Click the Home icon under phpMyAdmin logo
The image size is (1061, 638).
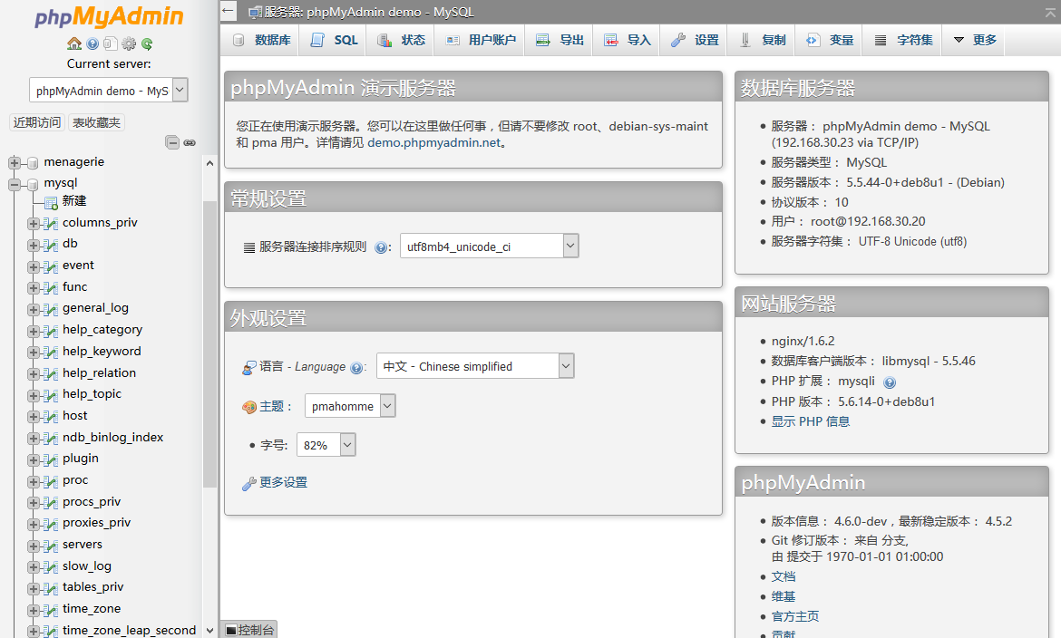(74, 43)
